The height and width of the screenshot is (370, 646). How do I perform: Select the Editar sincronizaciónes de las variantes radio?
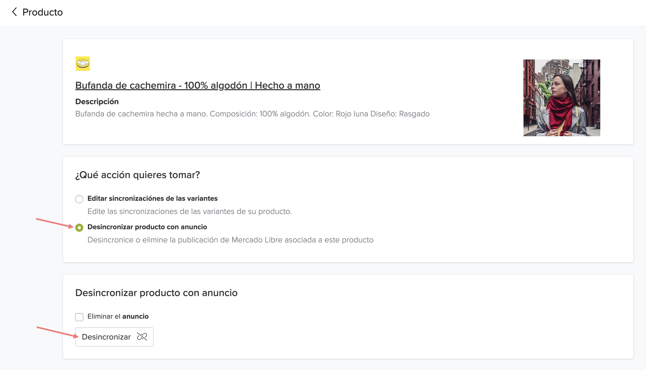click(x=79, y=199)
